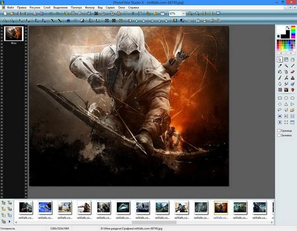Open the Правка menu

pos(22,7)
